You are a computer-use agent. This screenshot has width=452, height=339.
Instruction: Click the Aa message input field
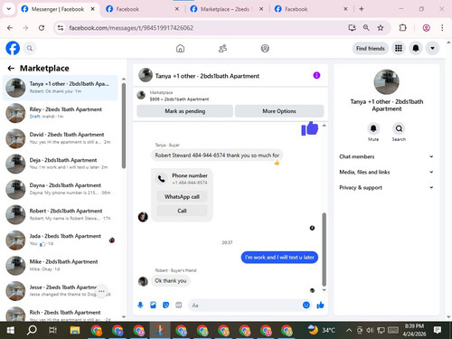tap(244, 306)
